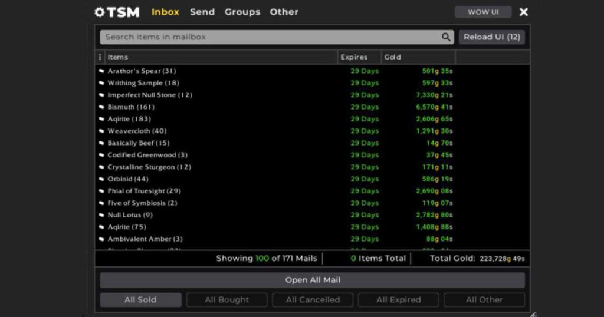
Task: Open the Groups tab
Action: (x=242, y=12)
